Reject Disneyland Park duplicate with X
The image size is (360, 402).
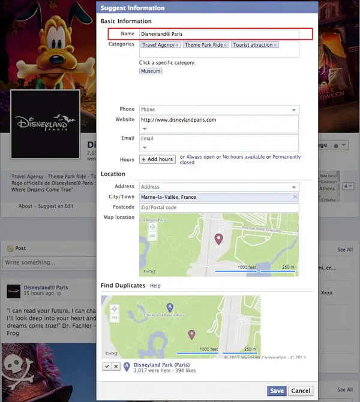(x=116, y=367)
